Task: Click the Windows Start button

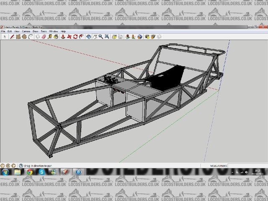Action: pos(5,172)
